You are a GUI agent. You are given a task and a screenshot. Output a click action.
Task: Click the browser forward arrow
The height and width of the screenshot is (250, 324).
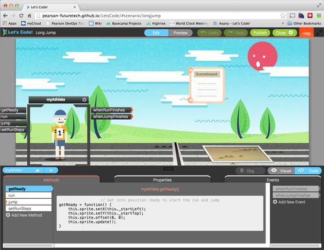click(13, 16)
